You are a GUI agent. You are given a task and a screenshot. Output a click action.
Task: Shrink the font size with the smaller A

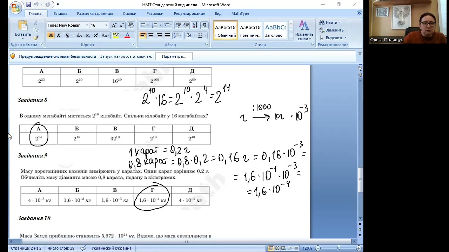pyautogui.click(x=121, y=26)
